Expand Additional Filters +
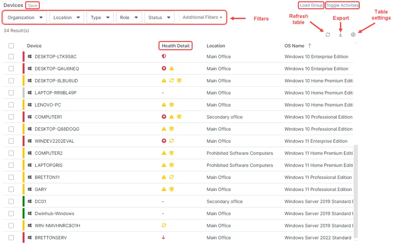 click(203, 17)
